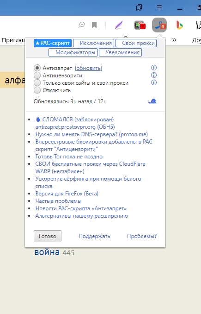Viewport: 201px width, 314px height.
Task: Choose the Отключить radio option
Action: pyautogui.click(x=37, y=90)
